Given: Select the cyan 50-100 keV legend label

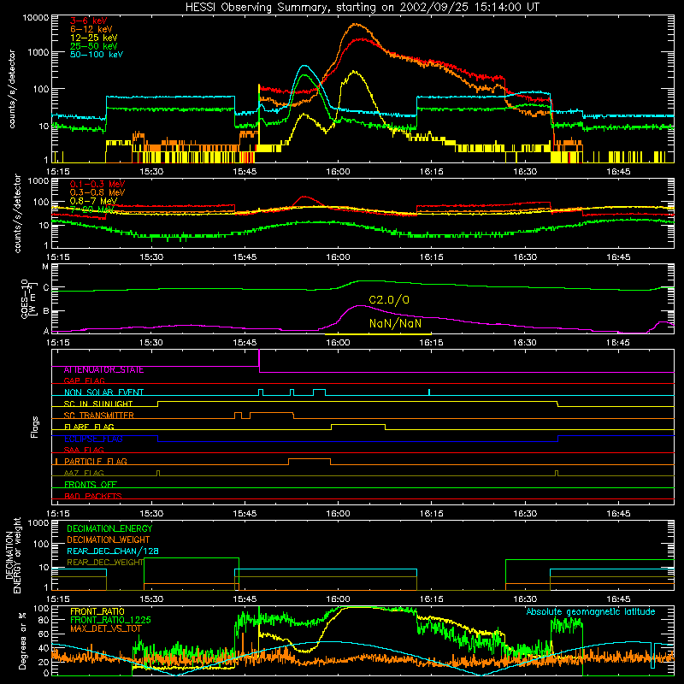Looking at the screenshot, I should click(97, 55).
